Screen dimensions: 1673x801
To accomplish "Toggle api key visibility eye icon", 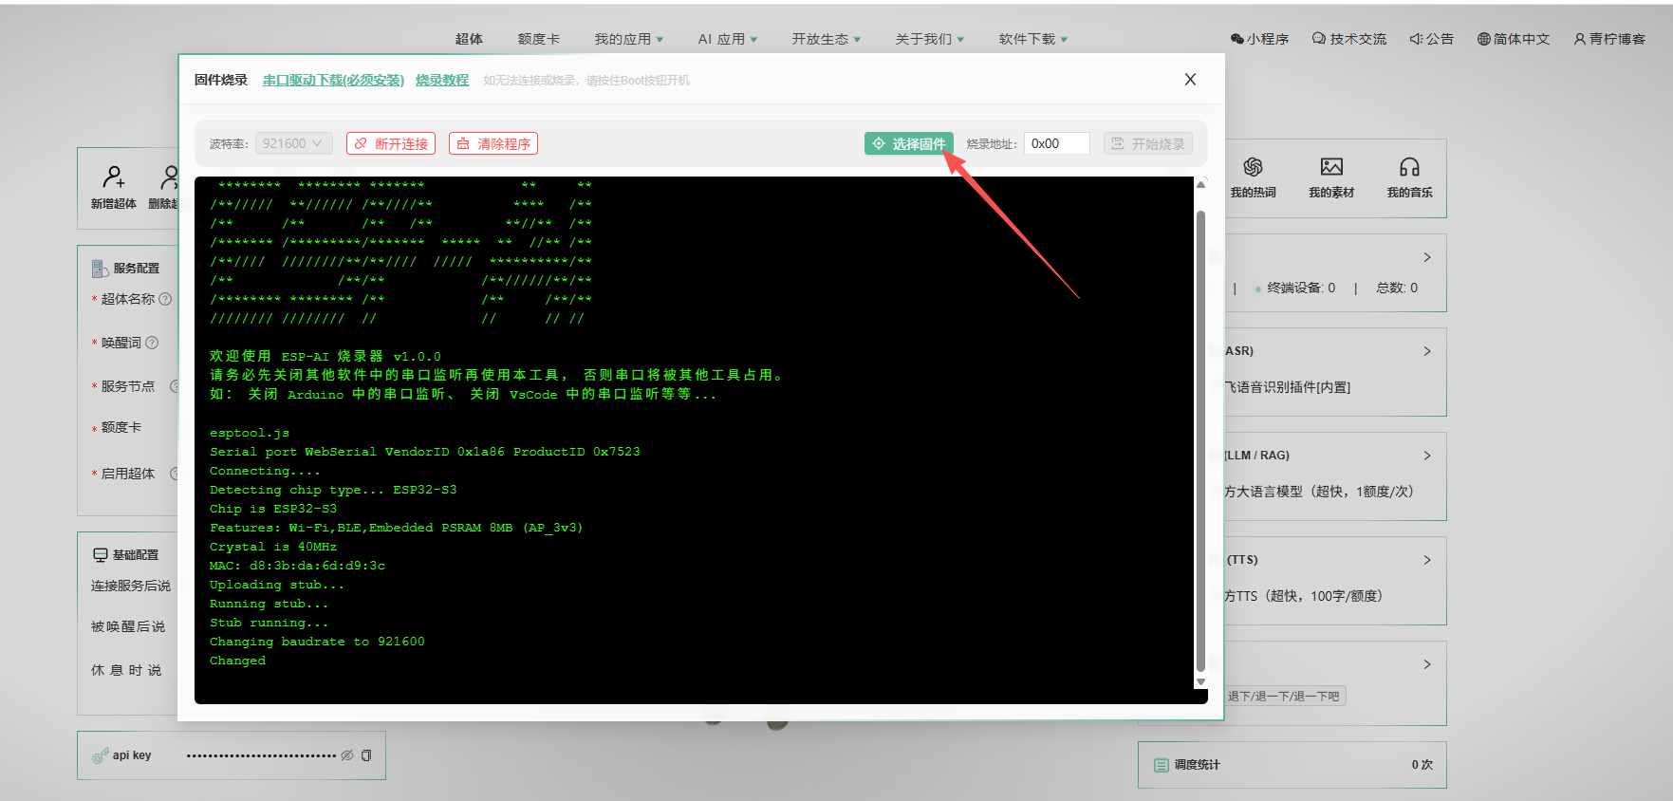I will 347,755.
